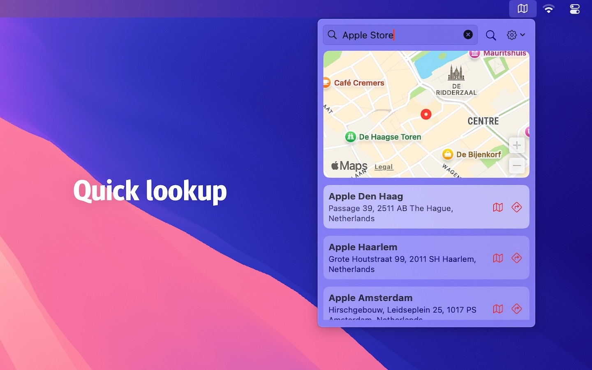The image size is (592, 370).
Task: Clear the Apple Store search text
Action: tap(468, 35)
